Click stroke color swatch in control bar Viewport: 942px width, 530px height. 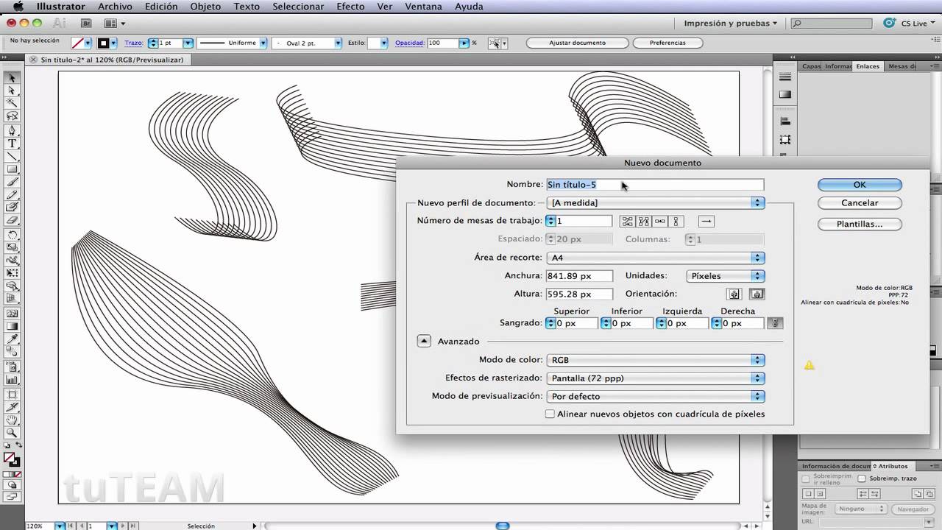pyautogui.click(x=104, y=43)
